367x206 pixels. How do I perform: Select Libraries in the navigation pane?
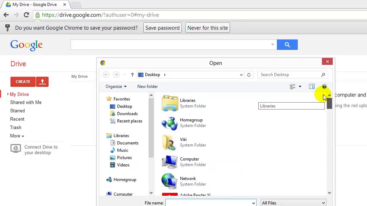118,136
